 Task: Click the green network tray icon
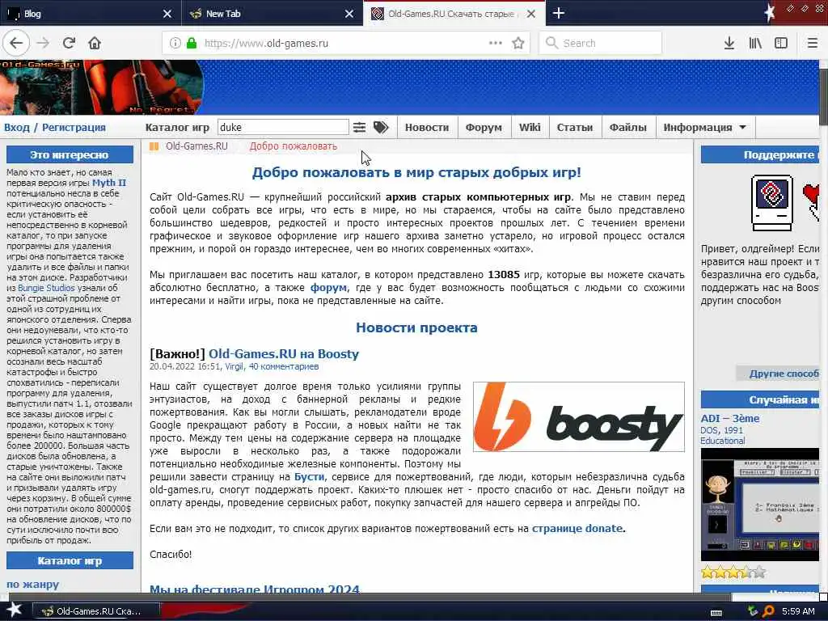pyautogui.click(x=753, y=611)
